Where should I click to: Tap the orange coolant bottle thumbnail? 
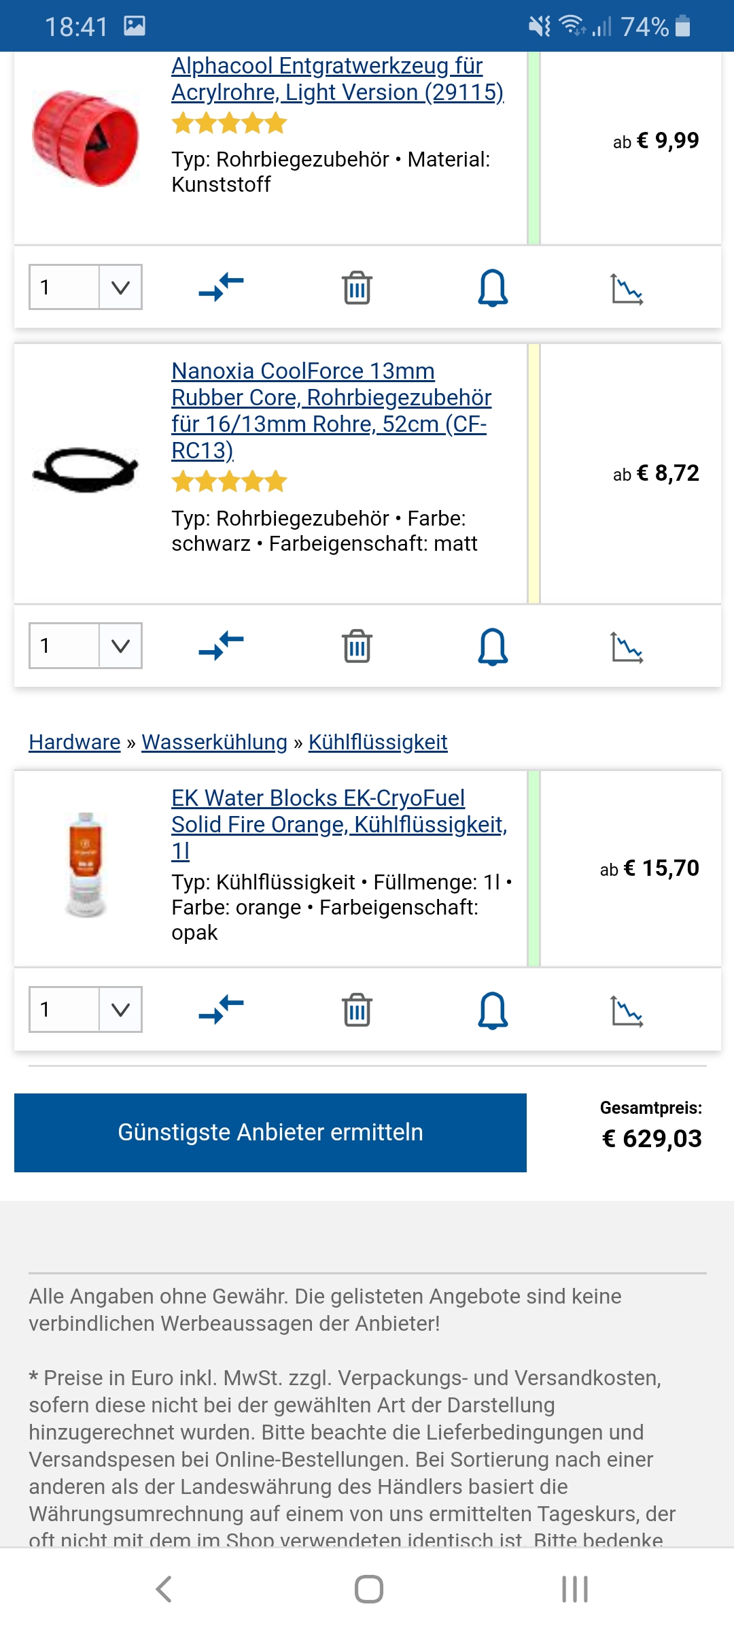[x=86, y=865]
